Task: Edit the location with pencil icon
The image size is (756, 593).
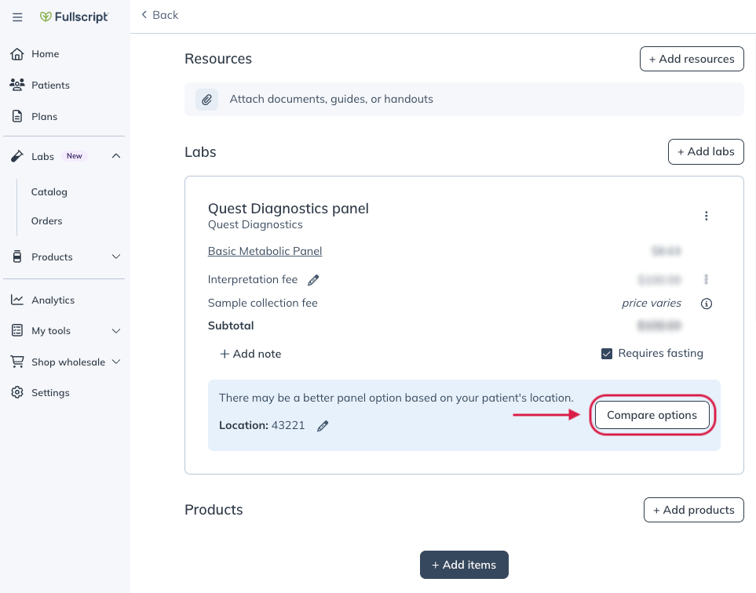Action: (x=323, y=426)
